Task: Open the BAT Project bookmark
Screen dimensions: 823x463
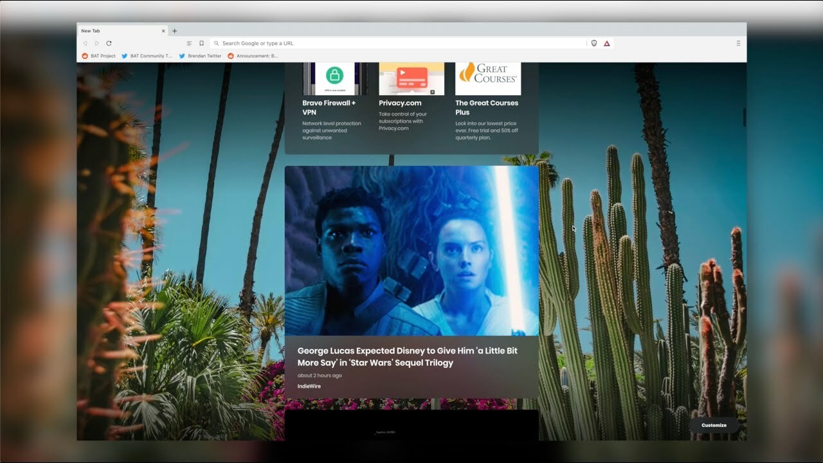Action: pyautogui.click(x=99, y=56)
